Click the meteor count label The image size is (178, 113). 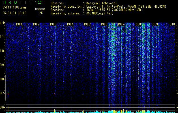40,9
